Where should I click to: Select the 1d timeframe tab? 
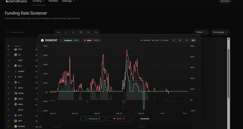pos(66,32)
